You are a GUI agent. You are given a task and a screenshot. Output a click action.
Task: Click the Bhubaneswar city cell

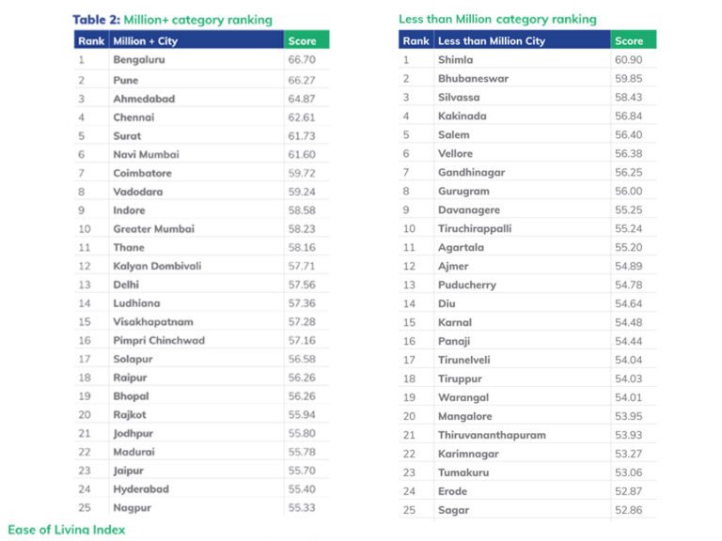pyautogui.click(x=473, y=79)
